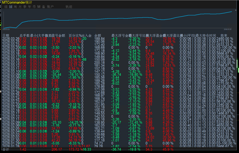
Task: Click the 200.18 balance value
Action: click(x=100, y=63)
